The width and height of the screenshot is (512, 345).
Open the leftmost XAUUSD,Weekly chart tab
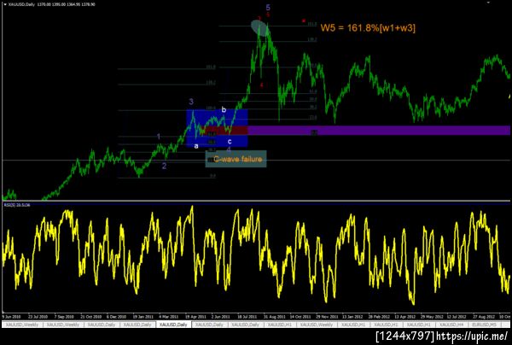pos(22,325)
